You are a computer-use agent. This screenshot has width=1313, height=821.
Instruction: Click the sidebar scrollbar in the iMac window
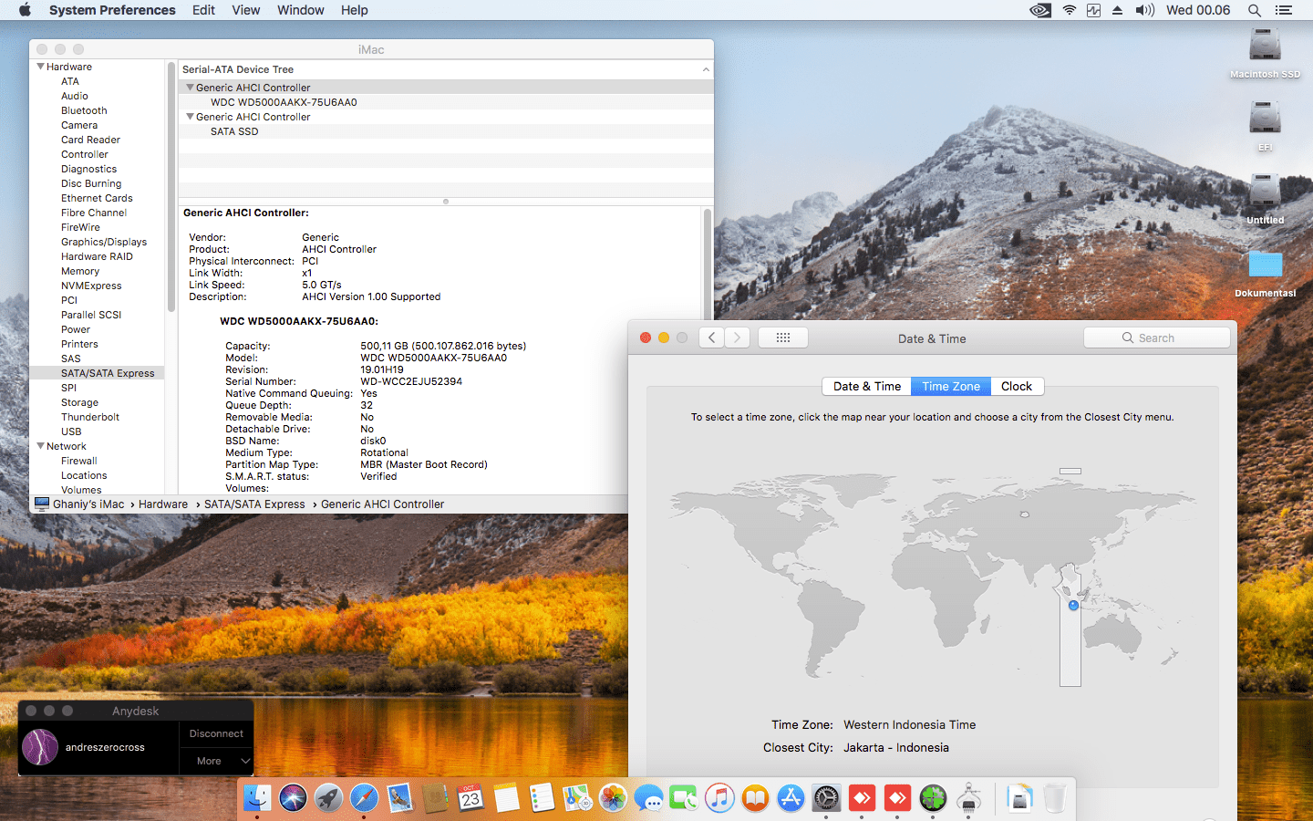[171, 187]
